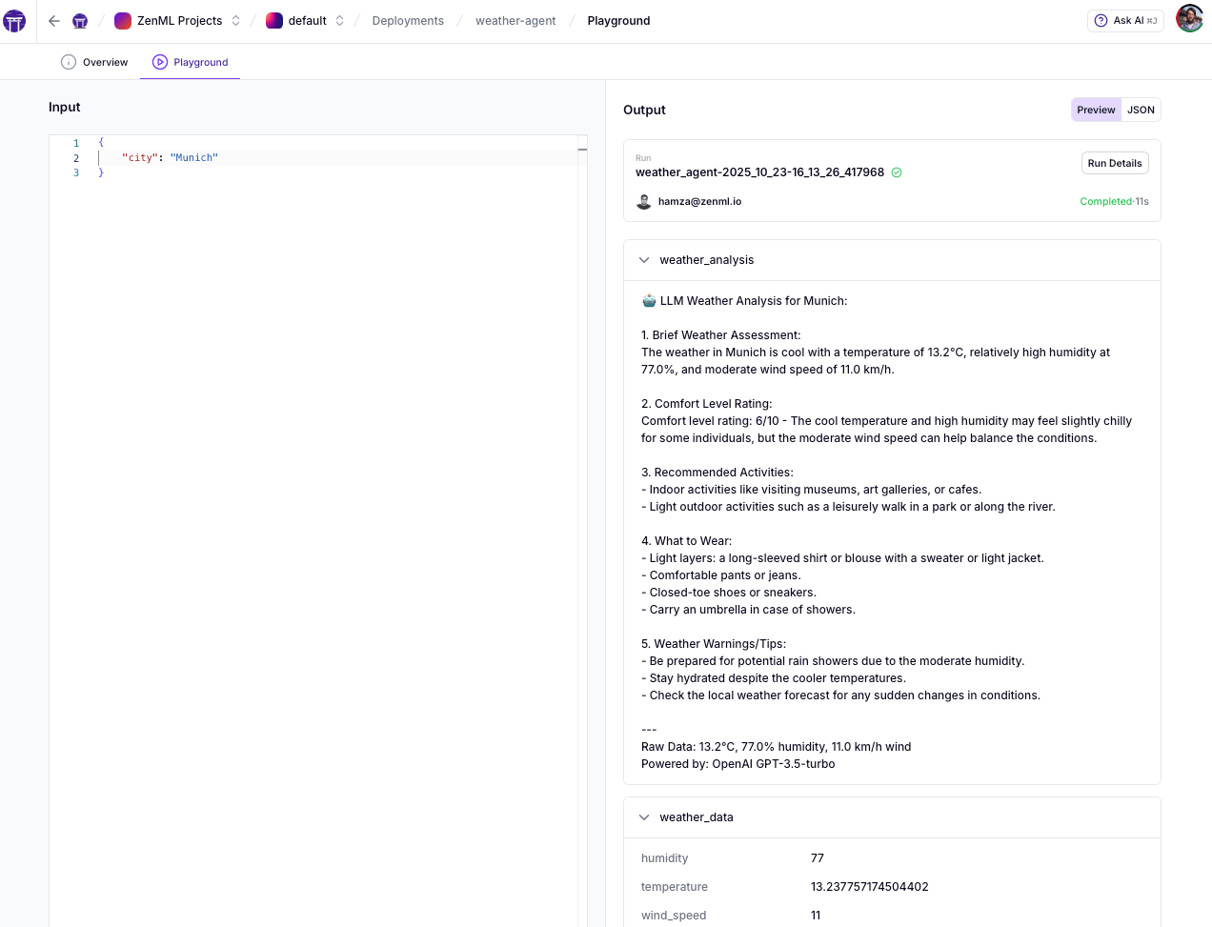Switch to the Playground tab
Image resolution: width=1212 pixels, height=927 pixels.
pos(190,62)
